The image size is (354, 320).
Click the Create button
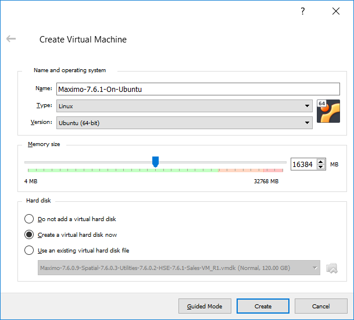[263, 306]
